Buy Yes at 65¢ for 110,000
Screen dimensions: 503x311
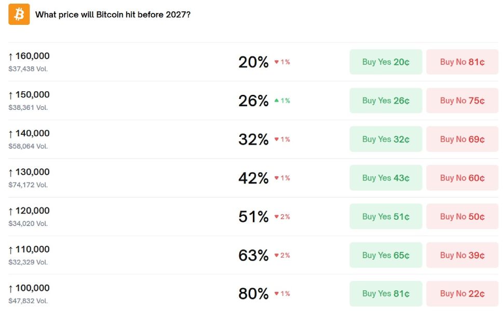pos(386,255)
